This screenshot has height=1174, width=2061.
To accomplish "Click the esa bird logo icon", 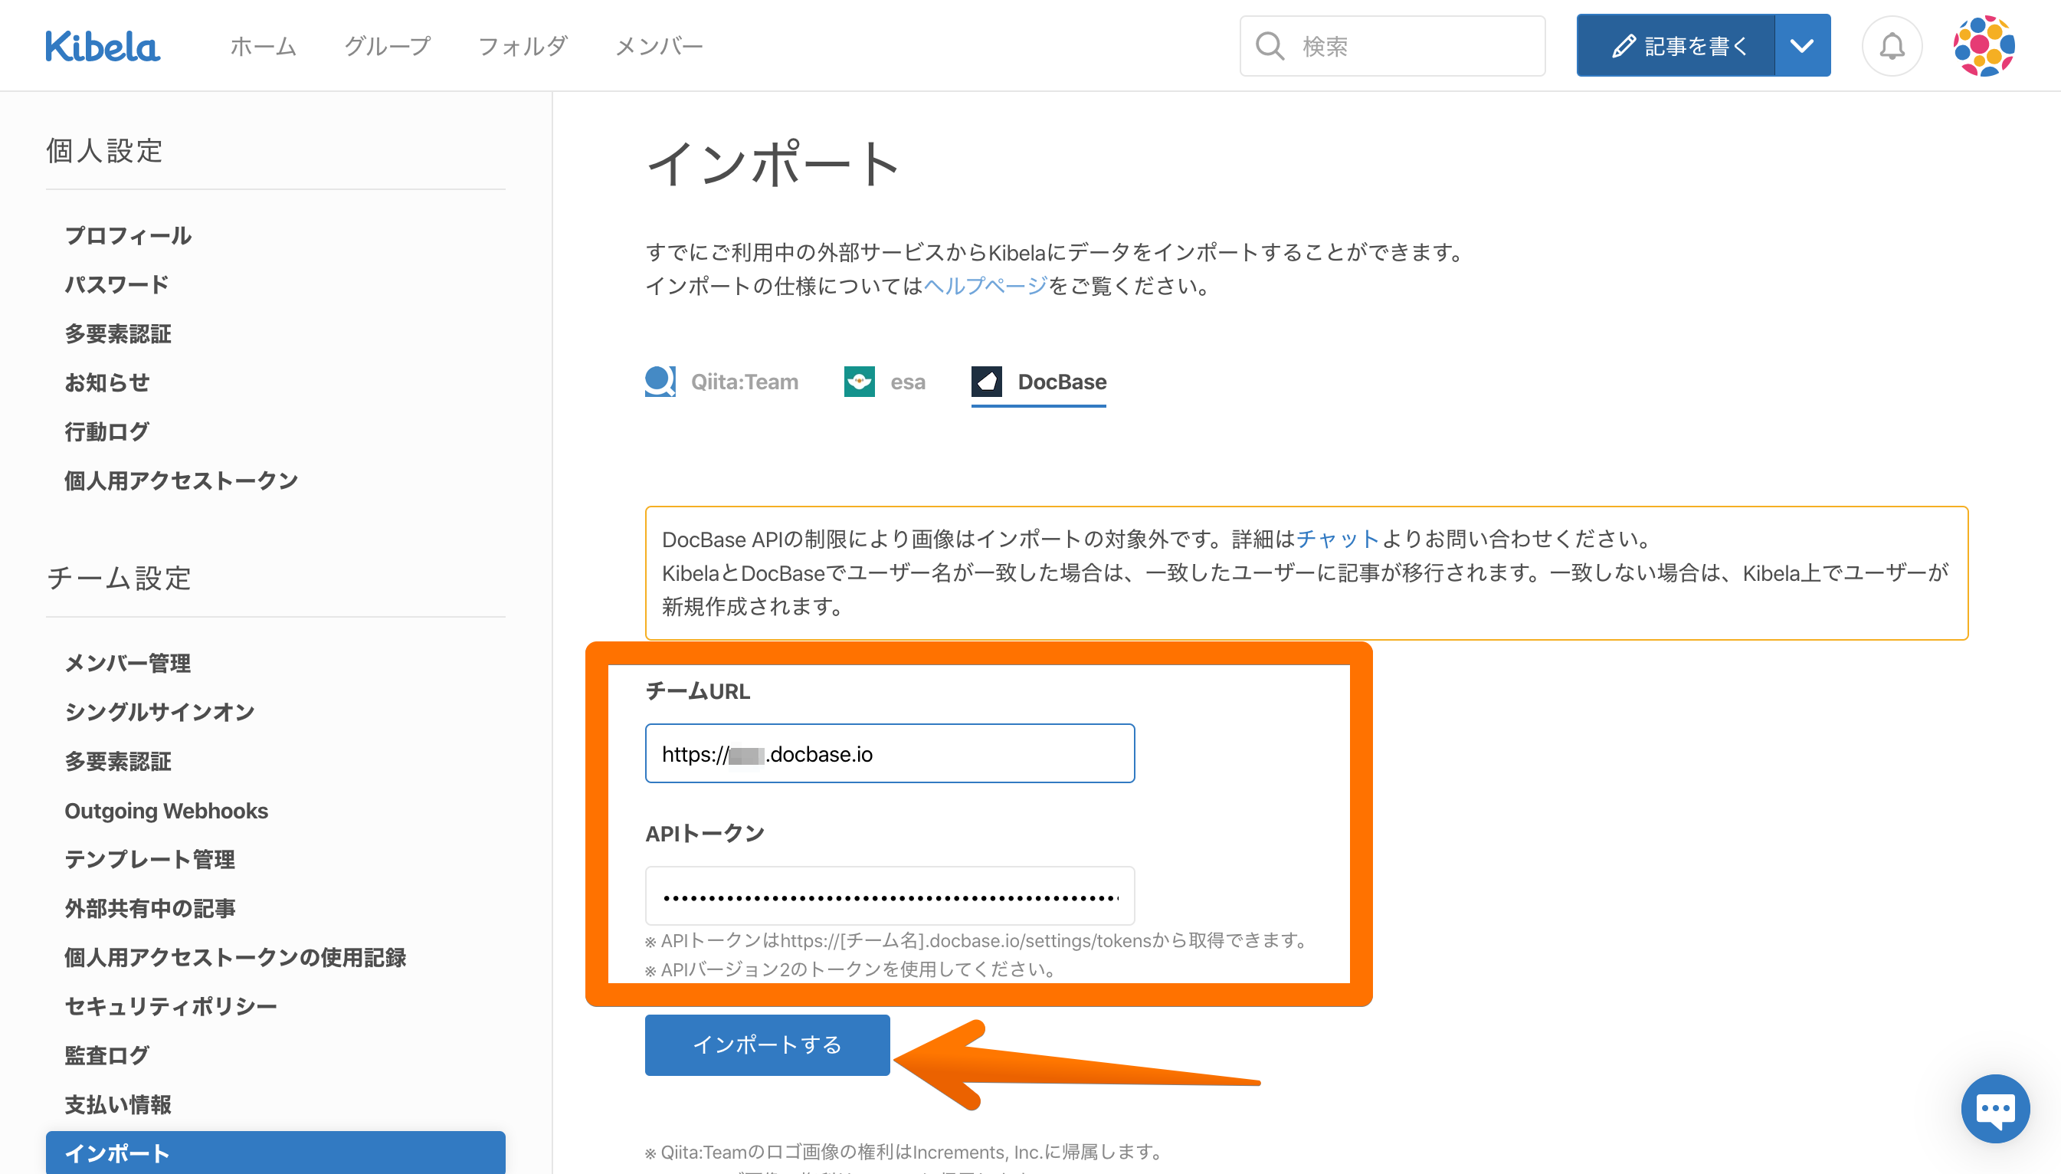I will [x=859, y=382].
